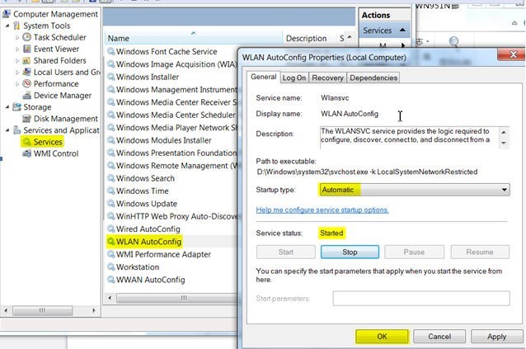Click the WMI Control icon

tap(26, 153)
